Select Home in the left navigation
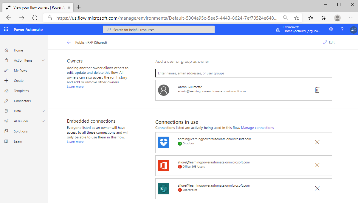 click(18, 50)
